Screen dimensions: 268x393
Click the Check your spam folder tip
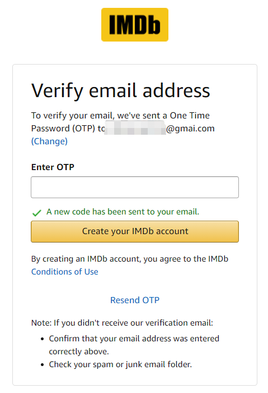point(120,364)
